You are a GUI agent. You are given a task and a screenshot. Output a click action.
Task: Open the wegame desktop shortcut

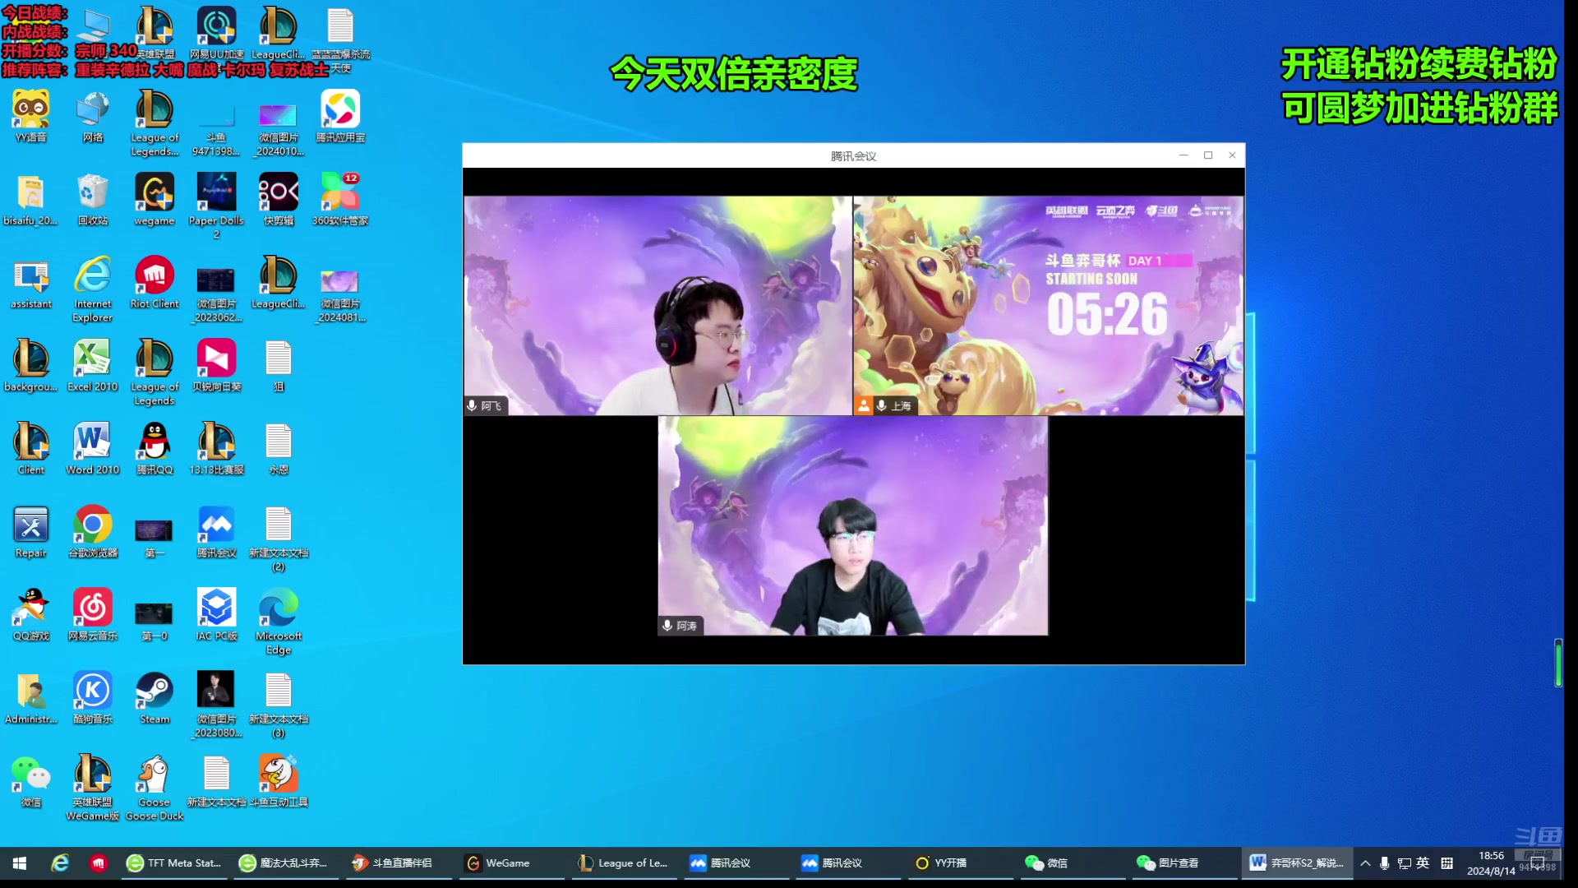coord(154,193)
